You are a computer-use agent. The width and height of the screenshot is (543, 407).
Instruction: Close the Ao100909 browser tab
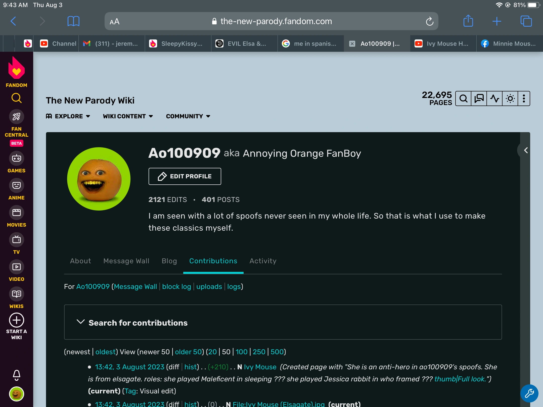(352, 44)
